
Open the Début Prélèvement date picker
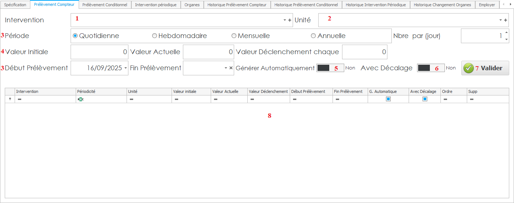125,68
